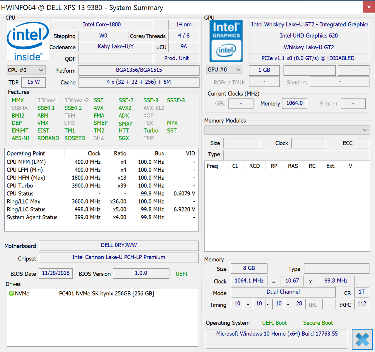
Task: Click the BIOS Version 1.0.0 field
Action: (141, 273)
